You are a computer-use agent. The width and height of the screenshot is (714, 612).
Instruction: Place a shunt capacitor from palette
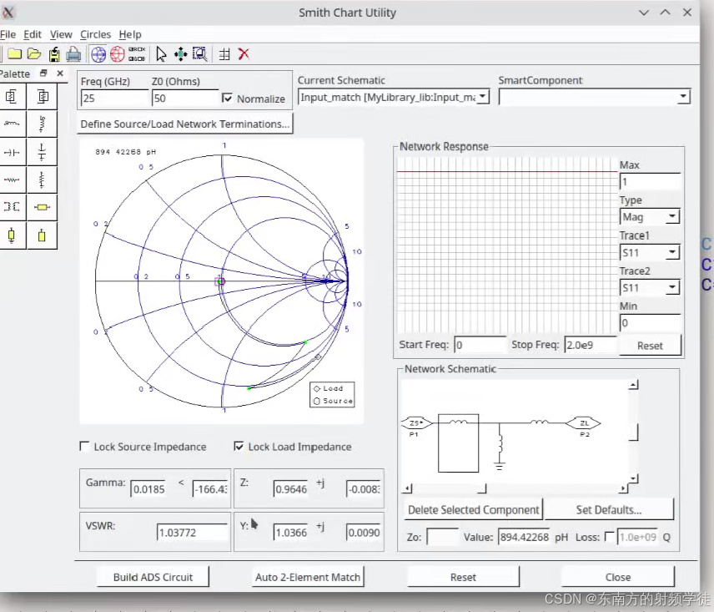[x=42, y=152]
